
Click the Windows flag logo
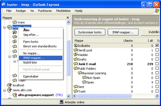(x=157, y=11)
